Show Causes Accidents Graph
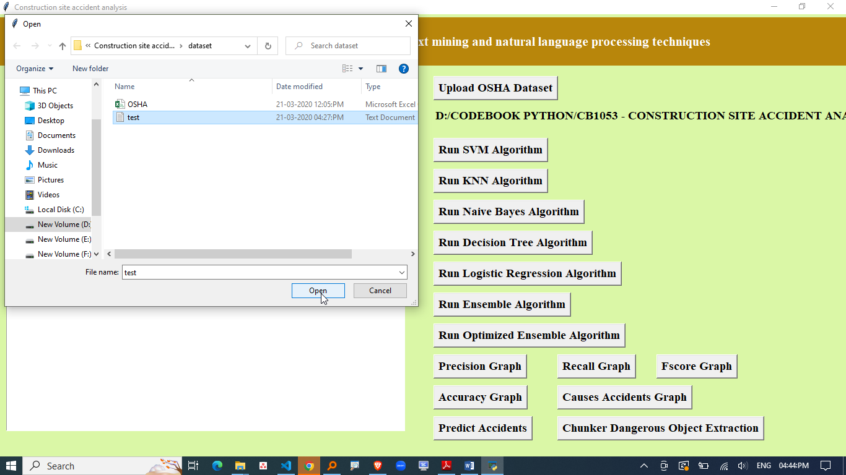 point(624,397)
